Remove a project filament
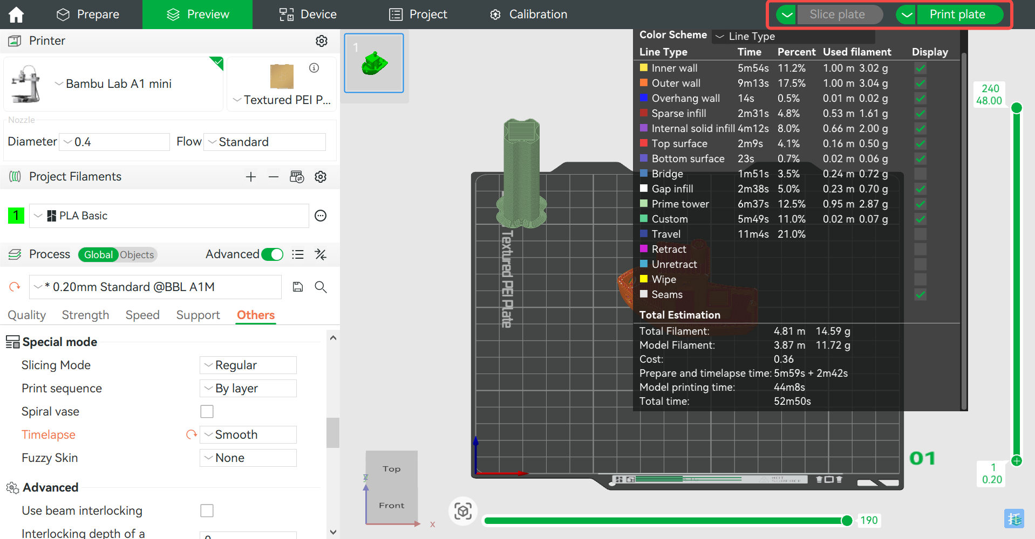The width and height of the screenshot is (1035, 539). (x=274, y=177)
